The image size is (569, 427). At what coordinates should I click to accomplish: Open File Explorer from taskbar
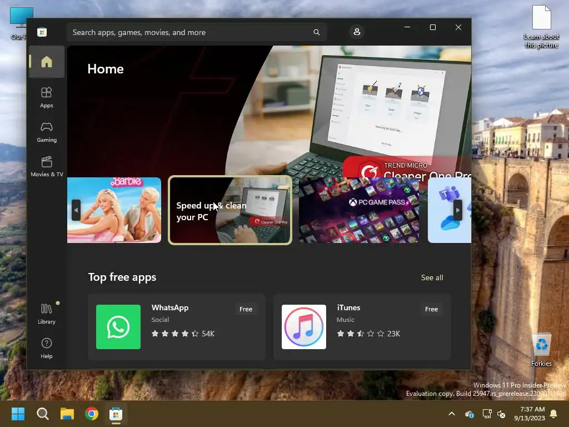(x=67, y=414)
